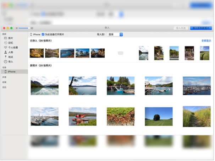
Task: Click 全部显示 (Show All) link
Action: (x=205, y=41)
